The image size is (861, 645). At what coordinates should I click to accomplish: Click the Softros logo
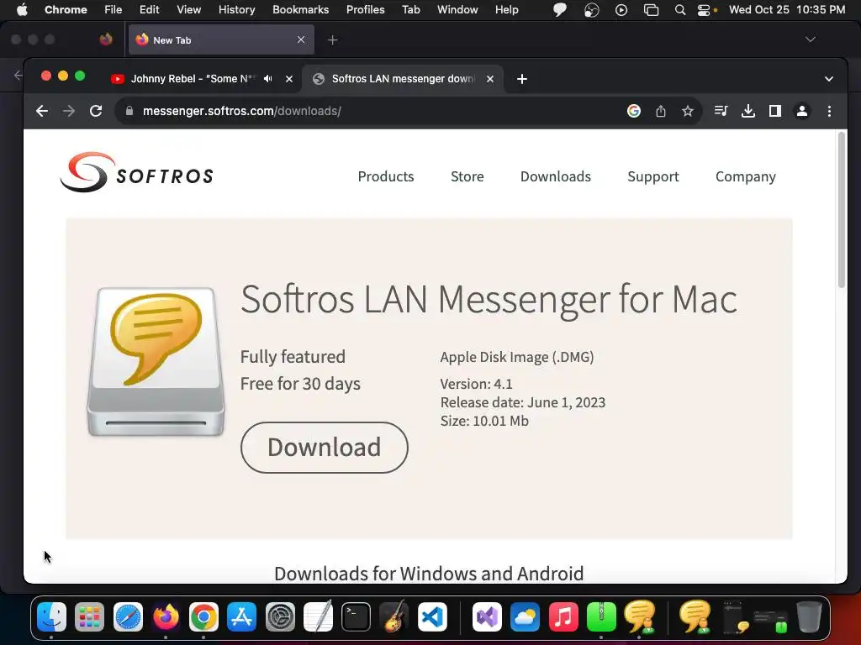(x=137, y=172)
